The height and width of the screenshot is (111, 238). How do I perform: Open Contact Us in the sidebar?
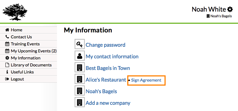(21, 37)
